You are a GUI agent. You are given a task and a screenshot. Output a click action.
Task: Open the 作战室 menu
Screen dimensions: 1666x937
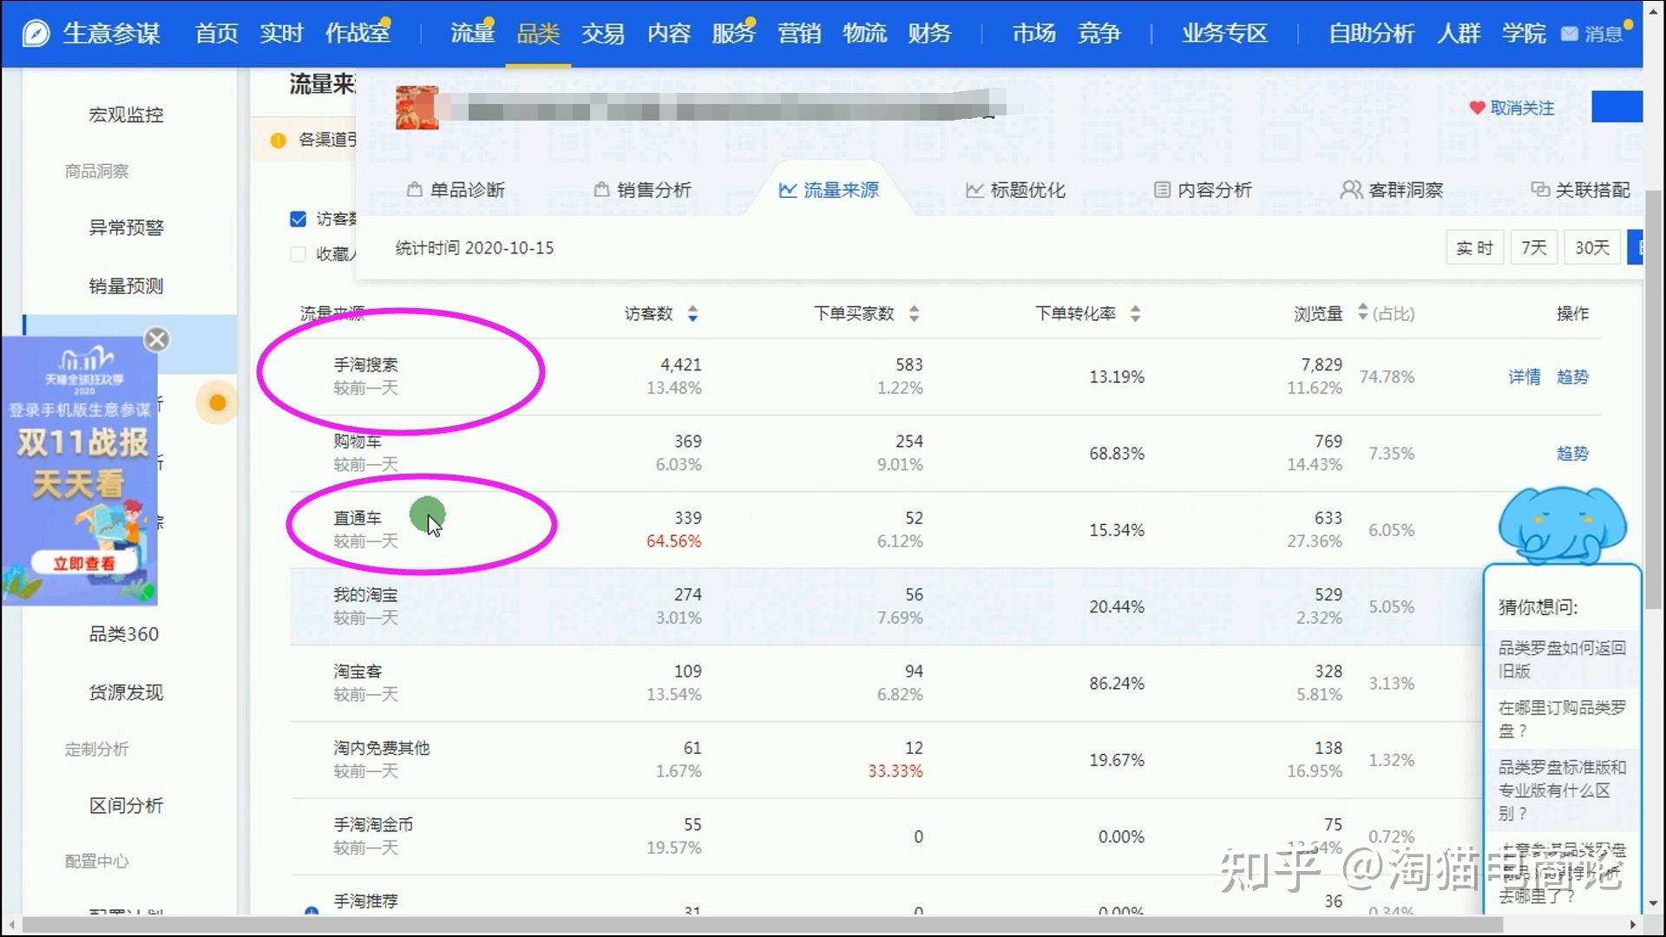coord(357,34)
